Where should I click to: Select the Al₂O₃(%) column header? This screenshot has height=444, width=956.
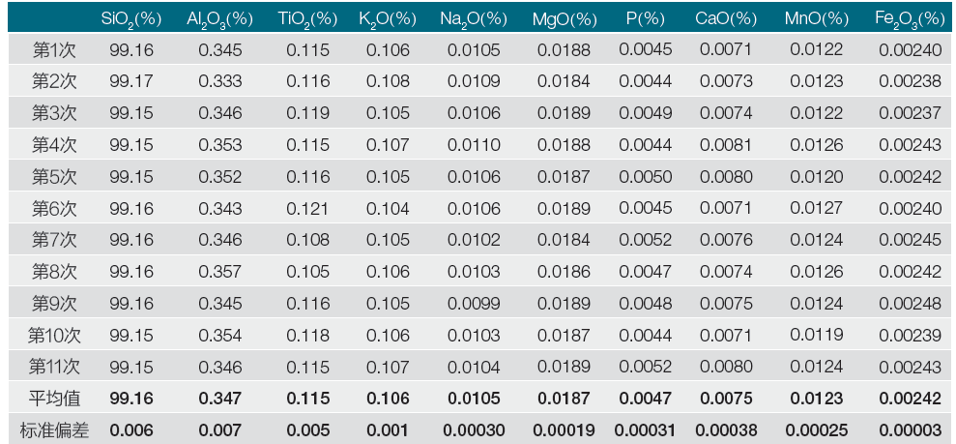tap(220, 19)
